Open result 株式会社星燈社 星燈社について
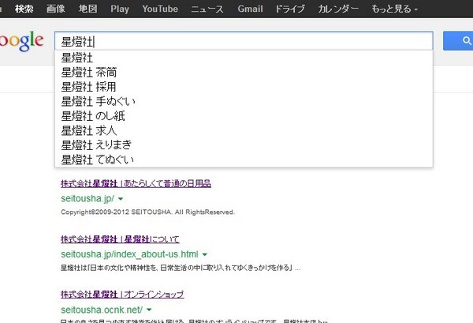 pyautogui.click(x=120, y=239)
